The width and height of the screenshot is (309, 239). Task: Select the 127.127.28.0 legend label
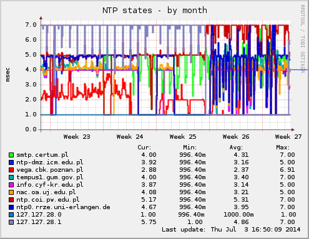click(x=39, y=215)
